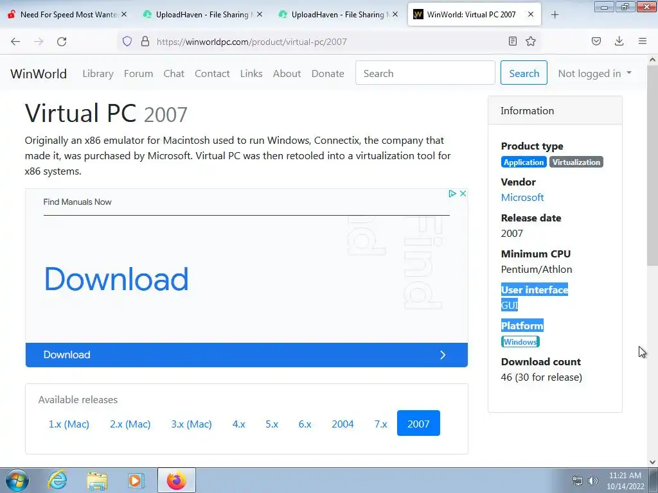Click the outlined Search button
This screenshot has width=658, height=493.
coord(524,73)
